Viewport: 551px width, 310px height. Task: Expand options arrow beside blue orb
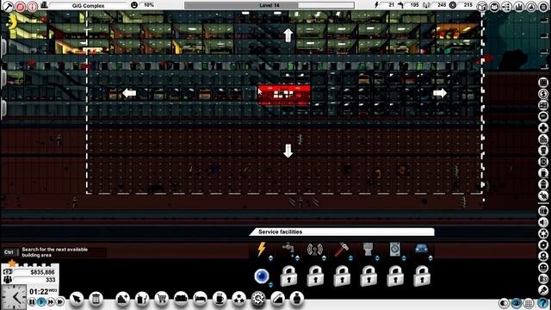[270, 285]
